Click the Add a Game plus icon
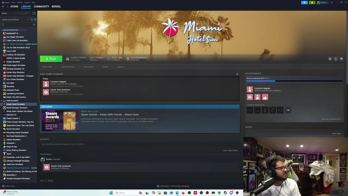The width and height of the screenshot is (348, 196). 3,186
